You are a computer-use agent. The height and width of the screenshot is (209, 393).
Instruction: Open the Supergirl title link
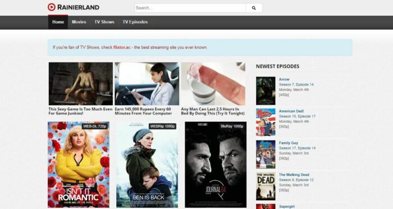[287, 207]
